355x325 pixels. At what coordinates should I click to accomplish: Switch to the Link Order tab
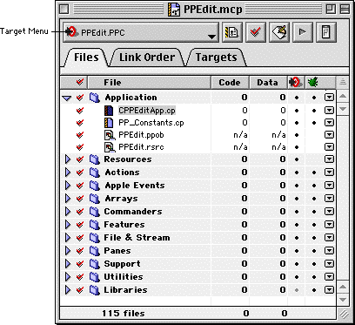(x=147, y=58)
